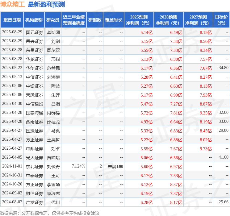230x216 pixels.
Task: Click the 未满1年 coverage duration cell
Action: [115, 167]
